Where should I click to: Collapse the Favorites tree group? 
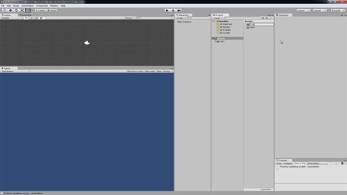click(213, 21)
